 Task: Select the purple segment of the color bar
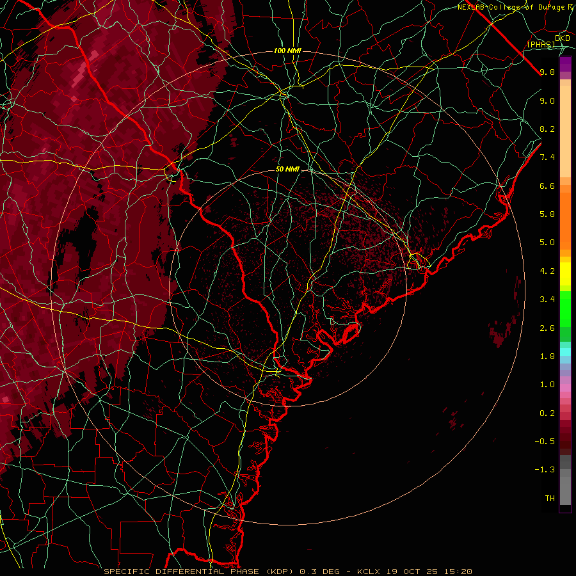click(565, 65)
